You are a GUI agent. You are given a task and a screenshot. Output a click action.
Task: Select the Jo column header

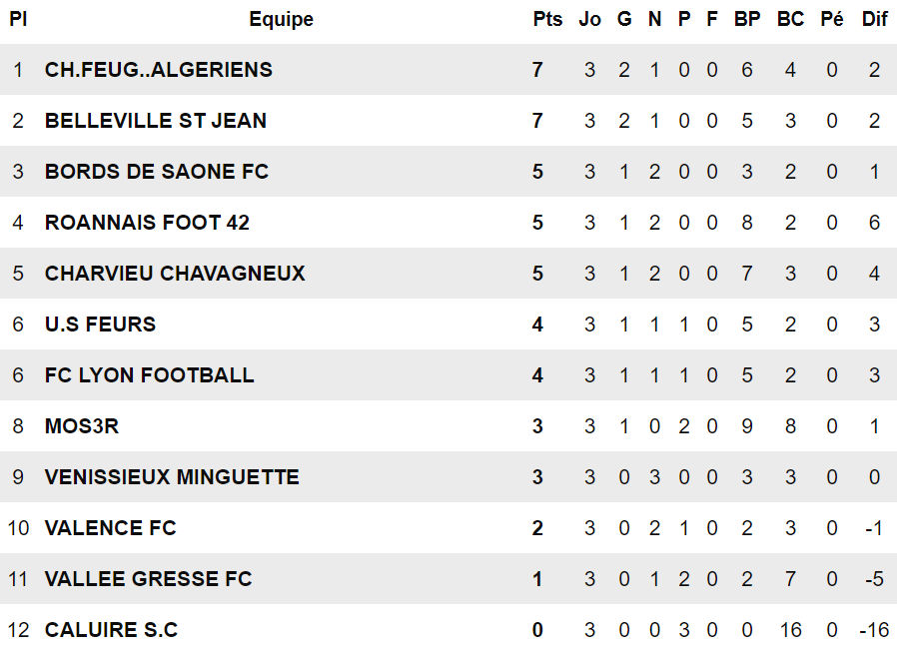589,19
